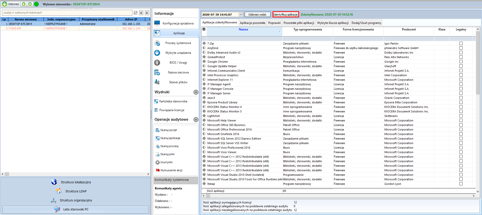Open Struktura lokalizacyjna globe icon
Image resolution: width=482 pixels, height=215 pixels.
[x=54, y=182]
